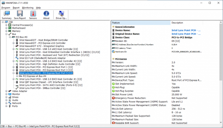Click the Video Adapter icon
This screenshot has height=128, width=223.
(x=10, y=91)
